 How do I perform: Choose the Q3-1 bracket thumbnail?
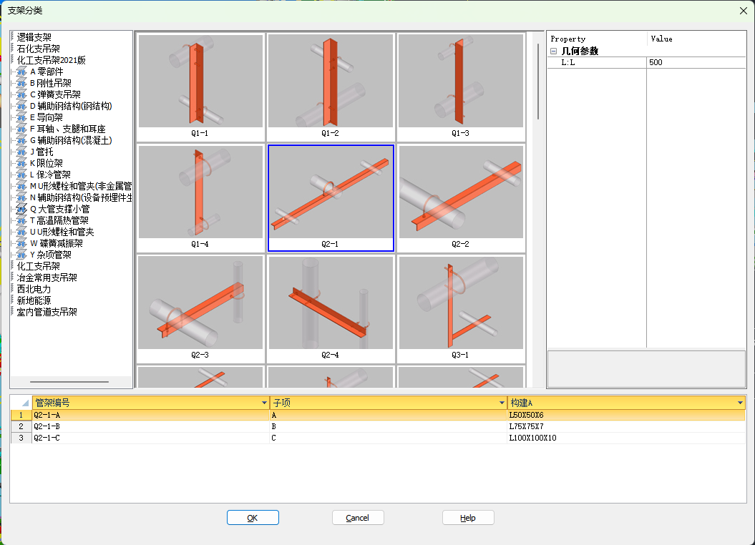(460, 302)
